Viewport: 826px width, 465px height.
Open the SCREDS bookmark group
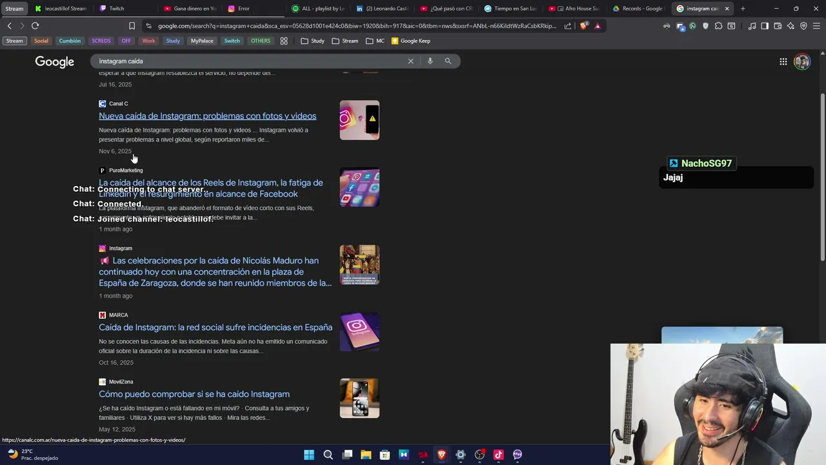101,41
